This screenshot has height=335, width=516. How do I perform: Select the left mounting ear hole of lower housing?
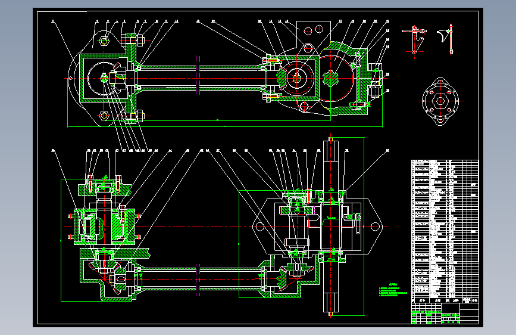tap(259, 227)
